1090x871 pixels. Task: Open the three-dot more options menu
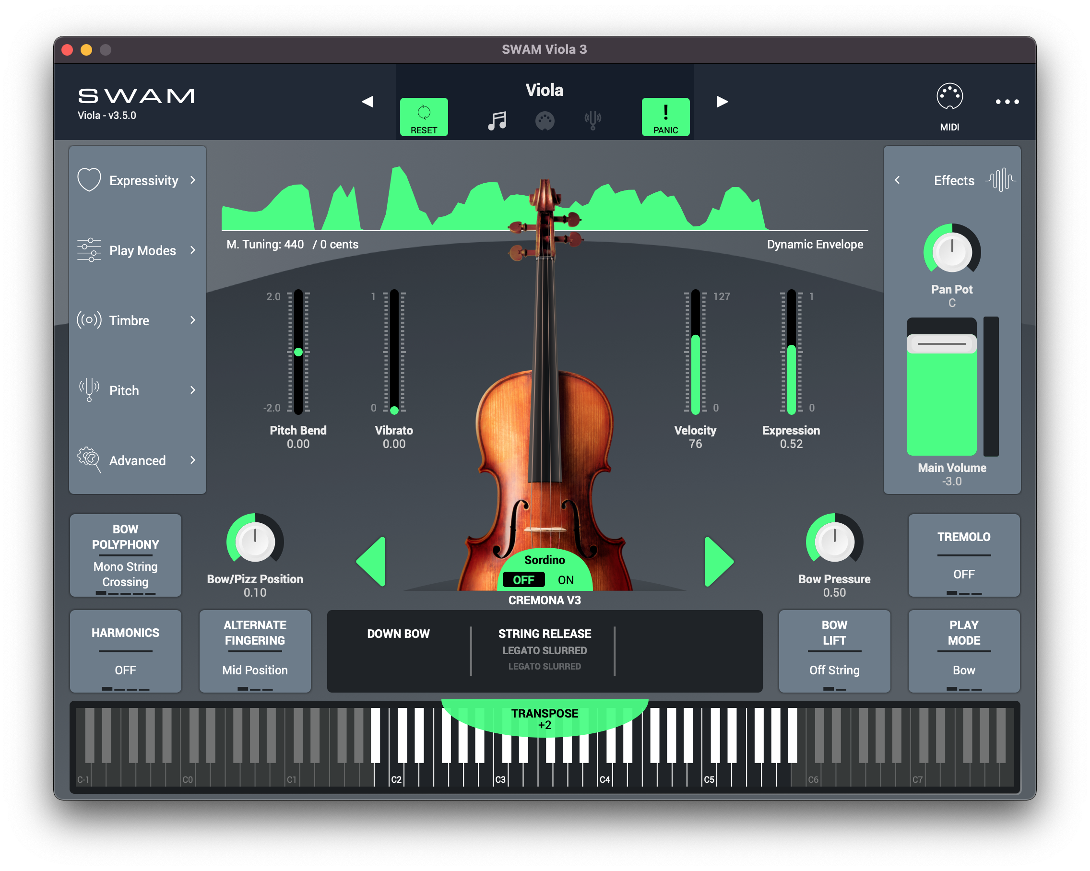[1007, 102]
